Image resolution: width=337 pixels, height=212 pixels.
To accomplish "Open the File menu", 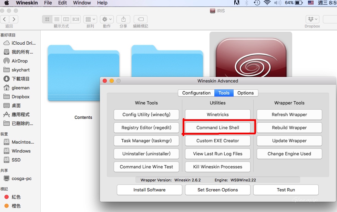I will pyautogui.click(x=48, y=3).
